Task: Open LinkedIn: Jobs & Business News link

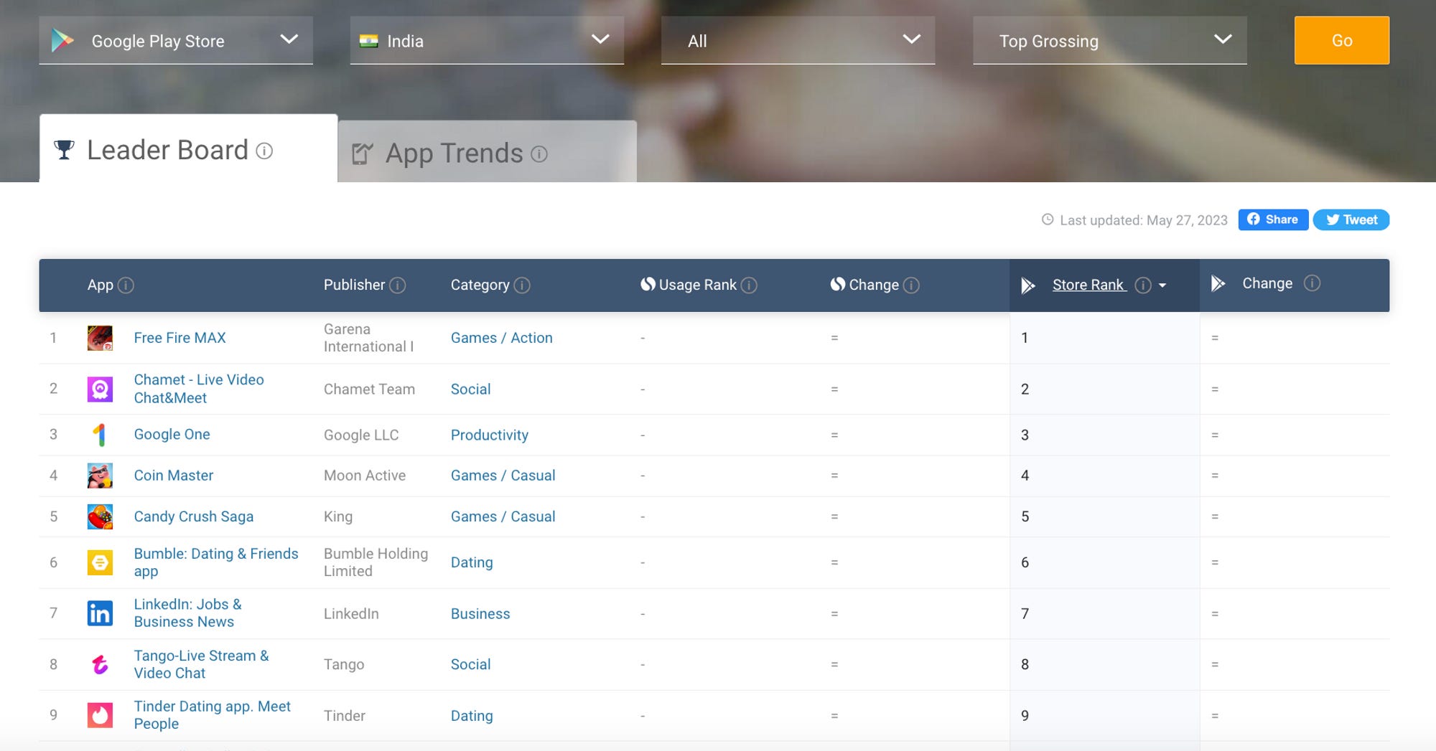Action: coord(187,613)
